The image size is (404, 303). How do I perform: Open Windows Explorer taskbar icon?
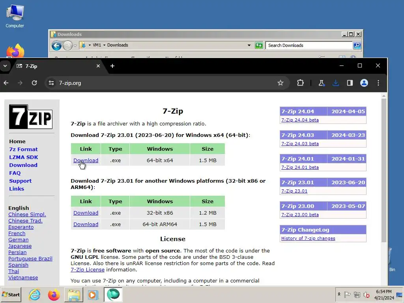[x=74, y=294]
